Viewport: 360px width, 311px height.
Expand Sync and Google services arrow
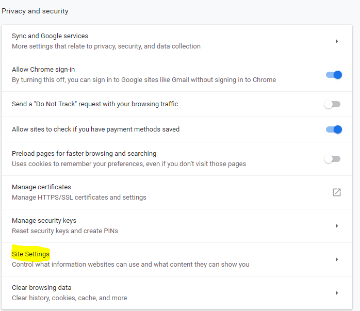point(336,41)
